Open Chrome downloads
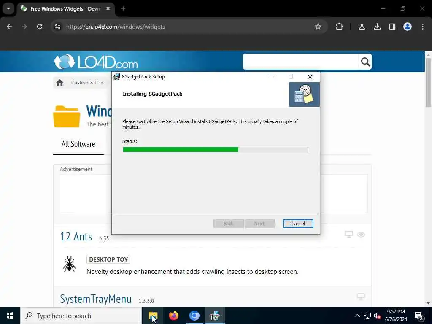Image resolution: width=432 pixels, height=324 pixels. pos(377,27)
